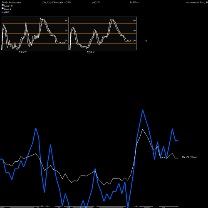Click the 24.8 value on FULL chart
208x208 pixels.
pyautogui.click(x=129, y=41)
